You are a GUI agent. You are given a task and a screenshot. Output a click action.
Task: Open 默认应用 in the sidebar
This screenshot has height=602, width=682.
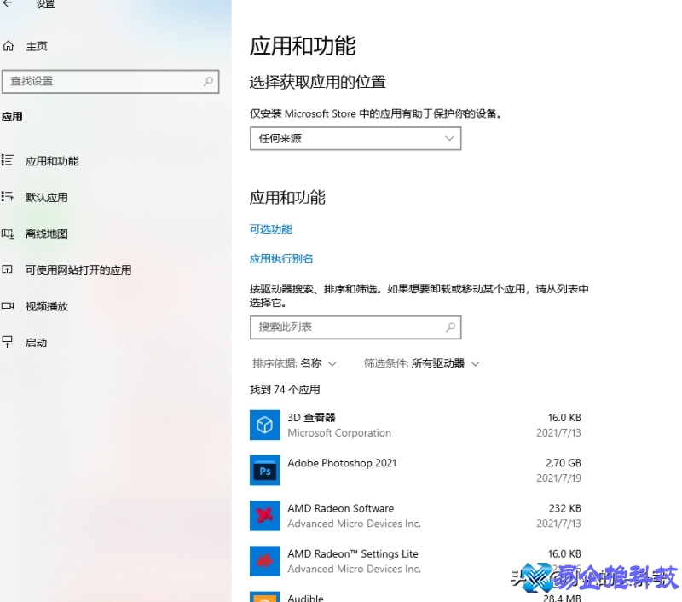tap(47, 198)
